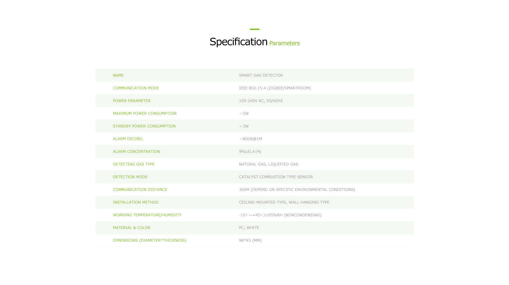Click SMART GAS DETECTOR value

(x=261, y=75)
